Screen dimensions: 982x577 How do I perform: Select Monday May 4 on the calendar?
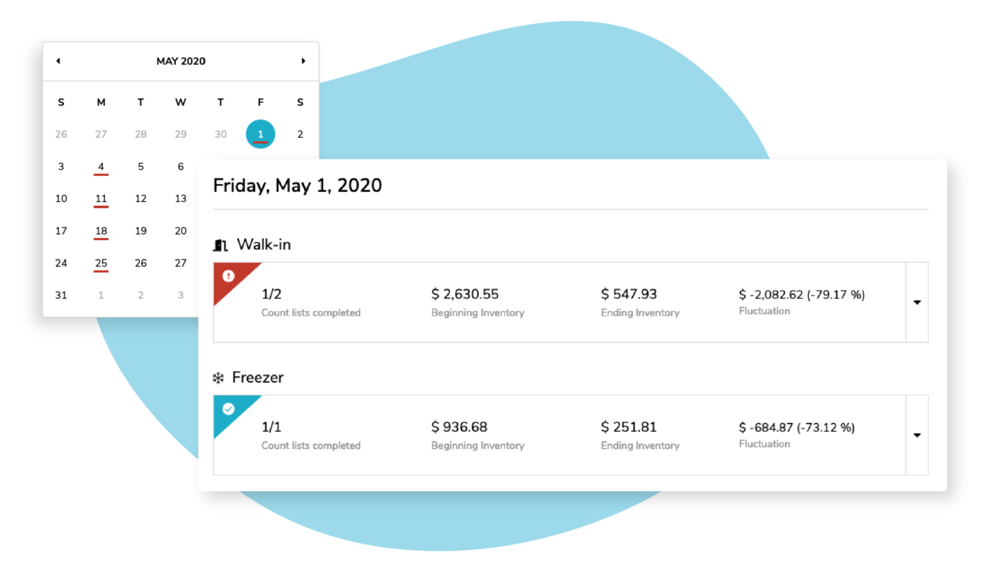(101, 166)
